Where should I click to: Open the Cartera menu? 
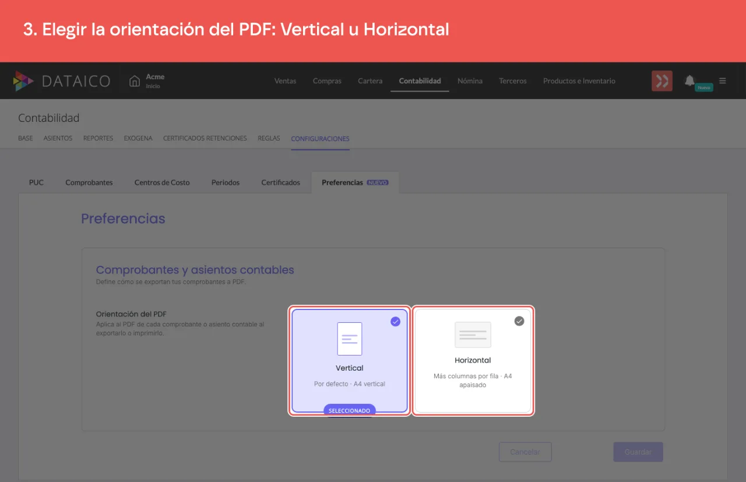370,81
